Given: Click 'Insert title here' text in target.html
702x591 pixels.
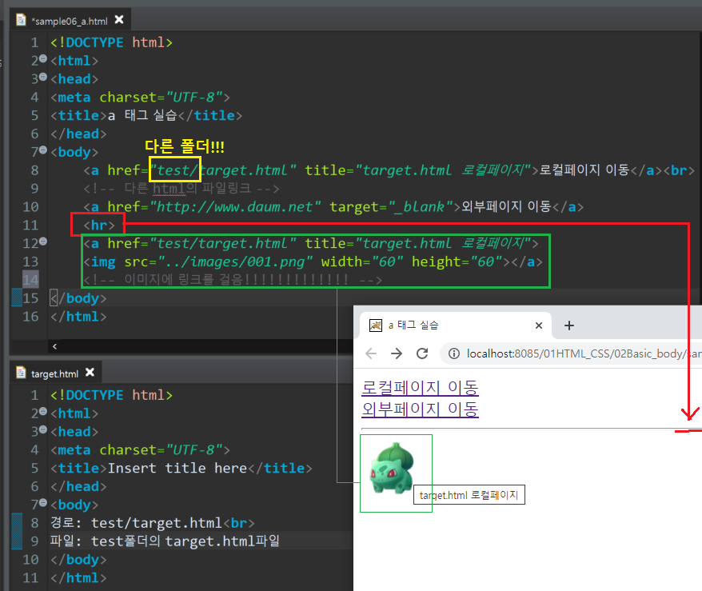Looking at the screenshot, I should click(177, 469).
